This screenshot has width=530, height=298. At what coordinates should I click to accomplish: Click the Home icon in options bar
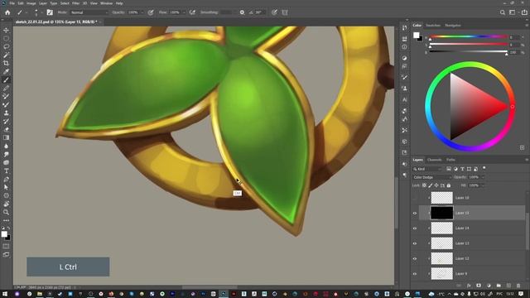7,12
